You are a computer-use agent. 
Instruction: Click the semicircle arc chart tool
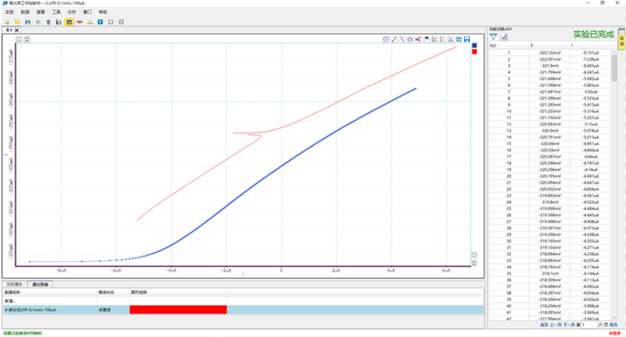pyautogui.click(x=410, y=39)
